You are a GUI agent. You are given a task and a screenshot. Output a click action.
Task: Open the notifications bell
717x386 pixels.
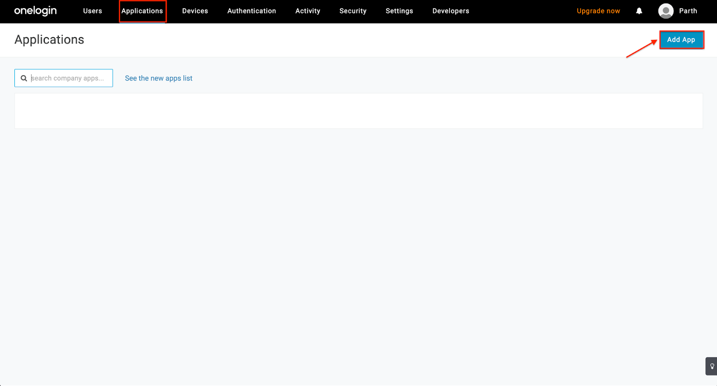639,11
